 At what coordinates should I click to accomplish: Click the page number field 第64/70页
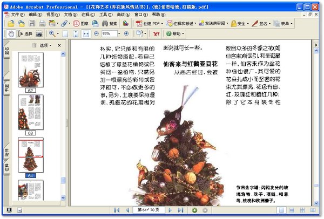(x=148, y=210)
